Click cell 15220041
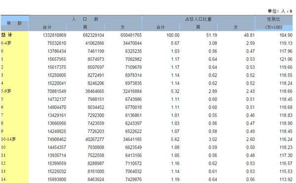 click(x=57, y=83)
